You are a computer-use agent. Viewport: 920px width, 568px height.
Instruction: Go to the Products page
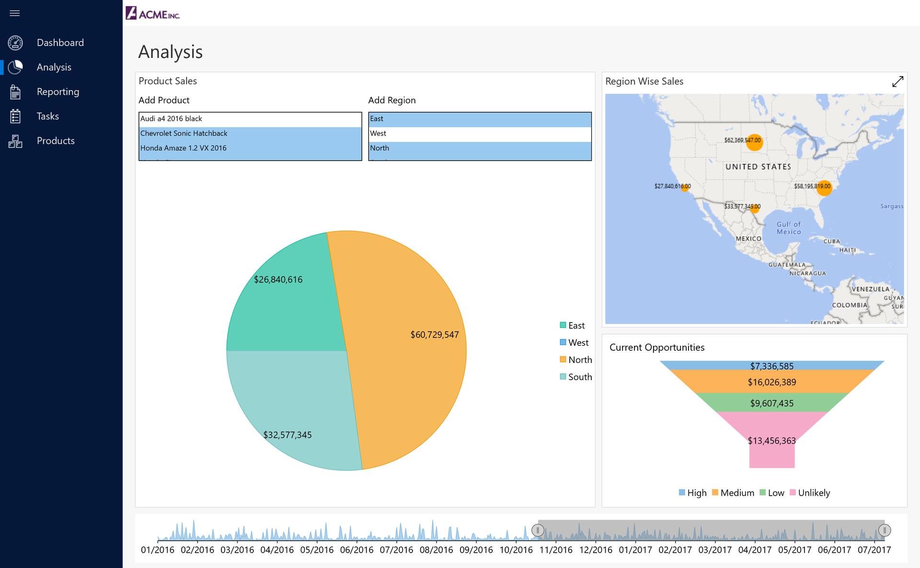pos(56,141)
